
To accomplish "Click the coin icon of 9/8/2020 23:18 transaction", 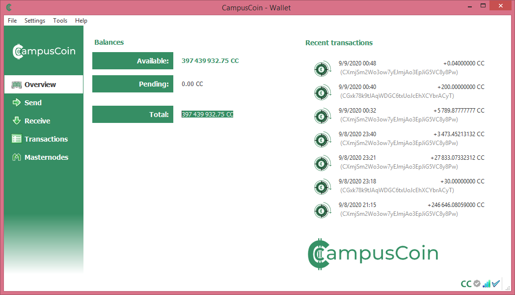I will [x=322, y=187].
